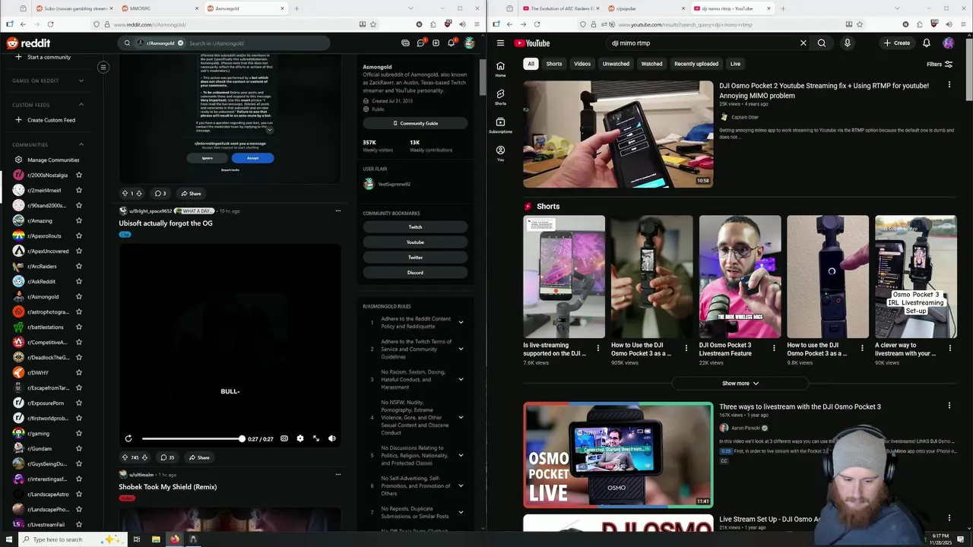Expand rule 2 Twitch Terms of Service

461,349
